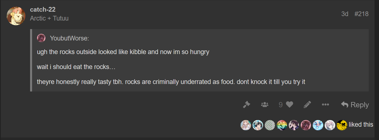Click the 3d post timestamp

(345, 14)
